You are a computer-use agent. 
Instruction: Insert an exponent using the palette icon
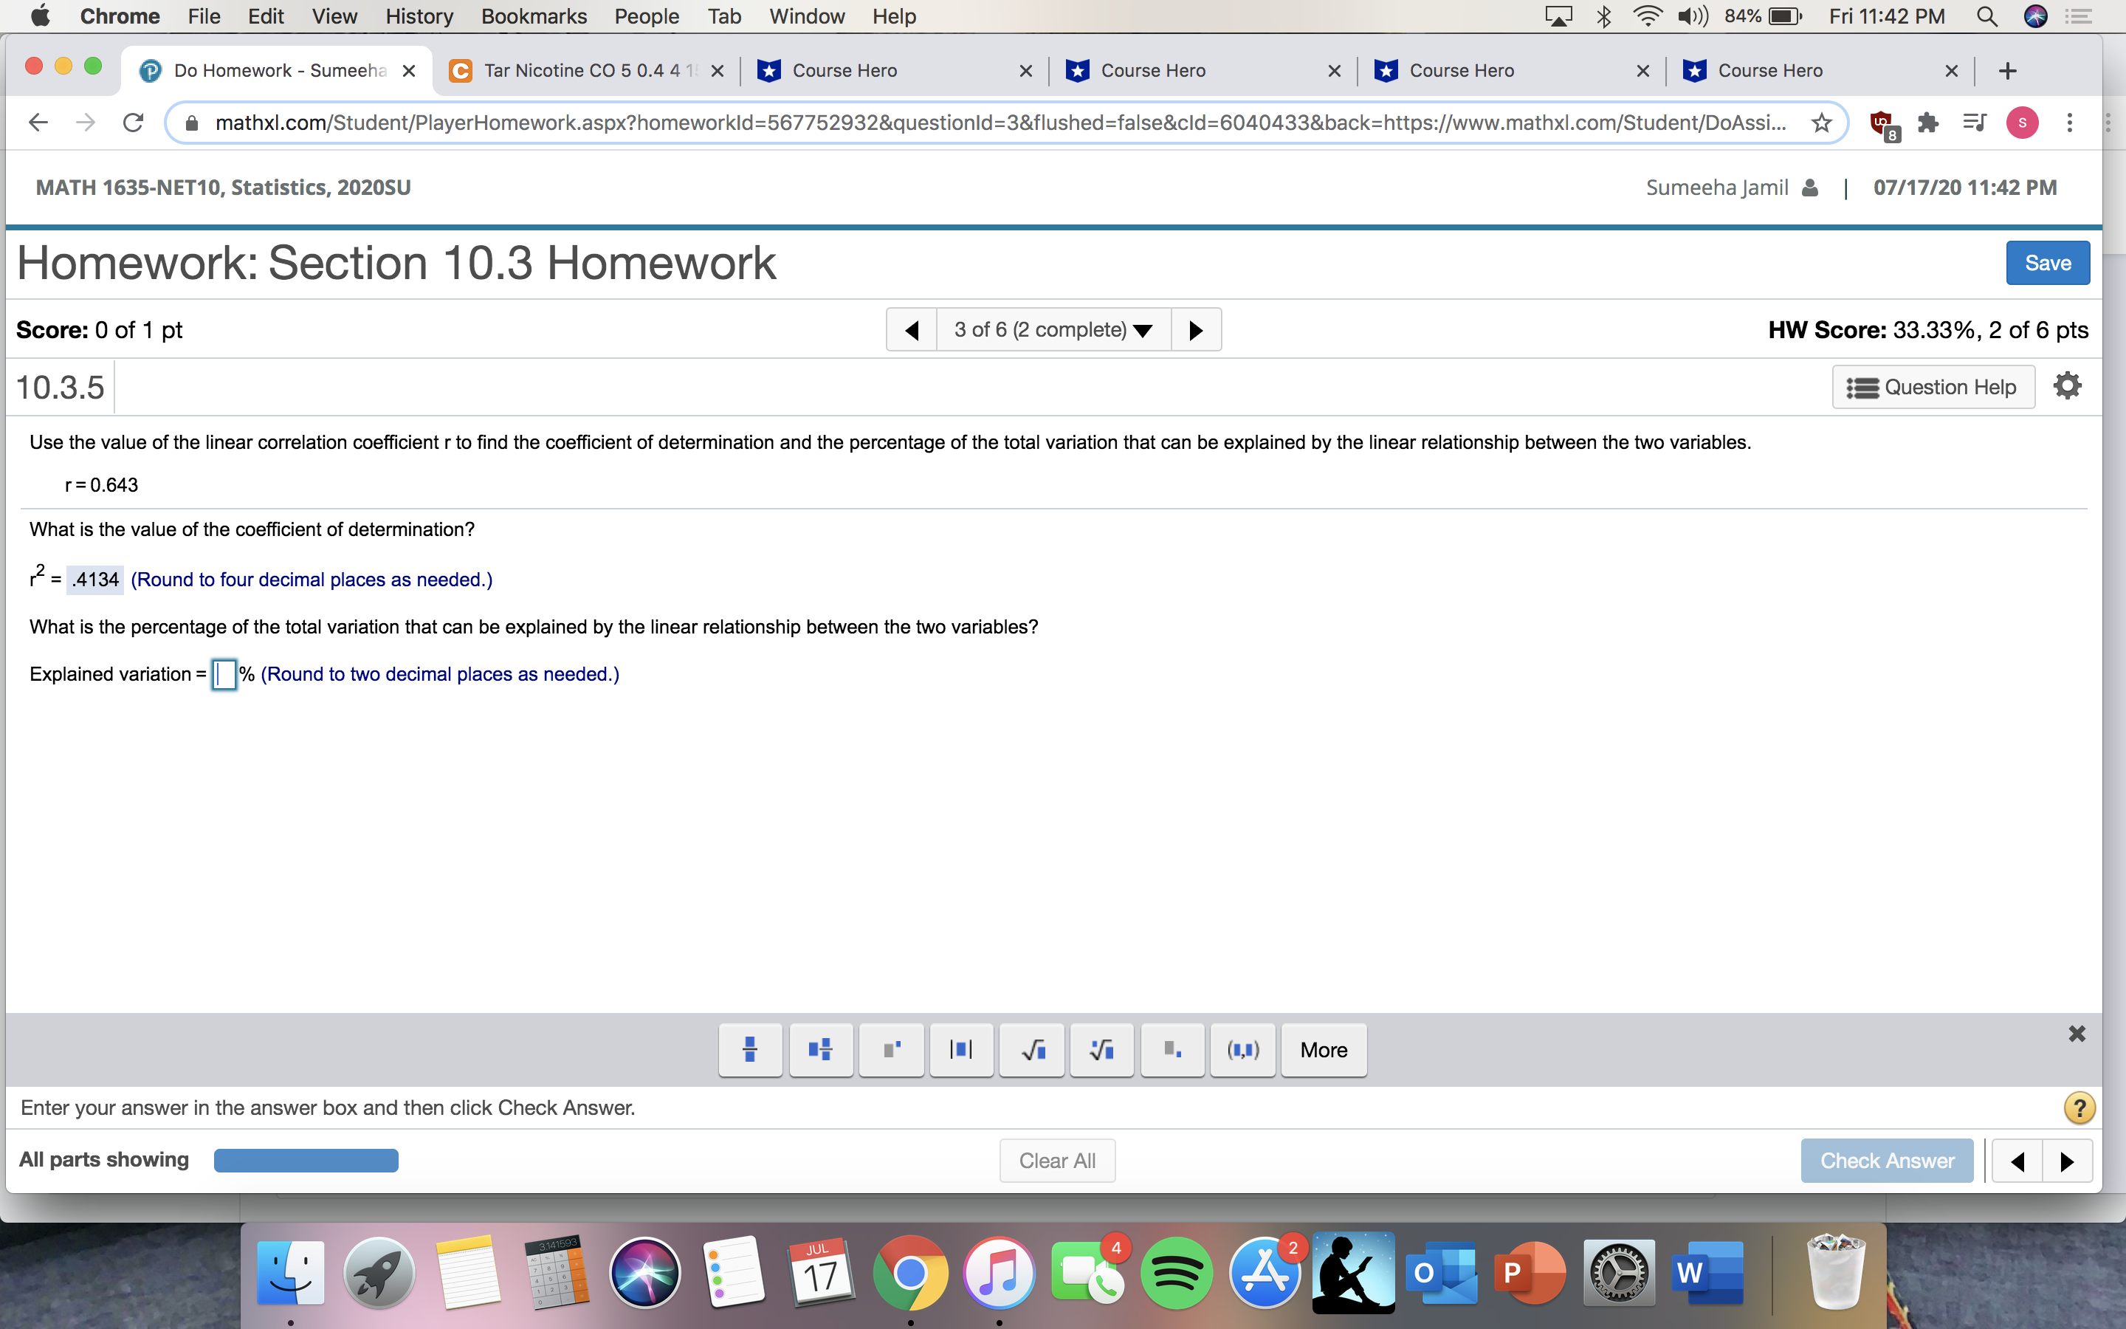(891, 1049)
